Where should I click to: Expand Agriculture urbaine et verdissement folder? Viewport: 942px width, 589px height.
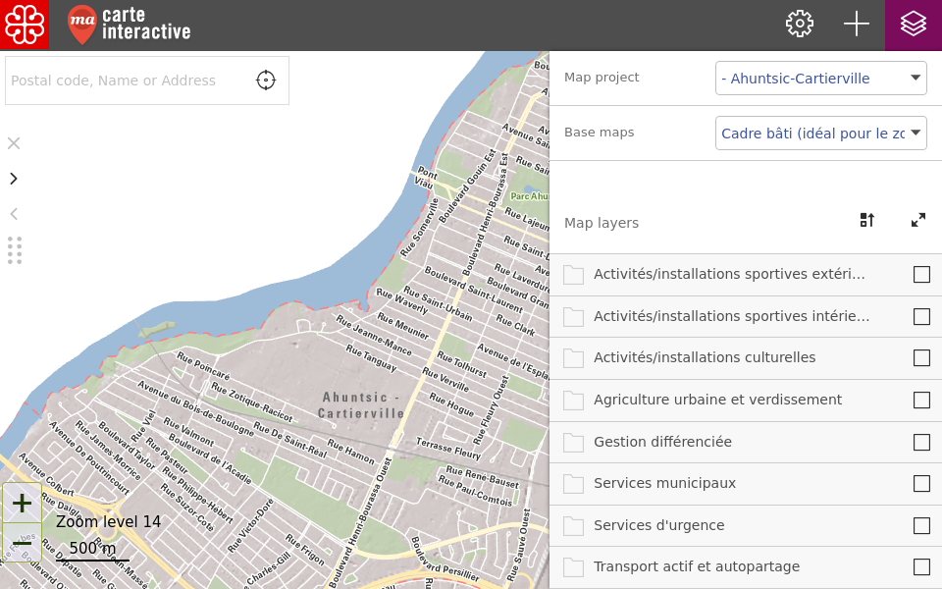coord(573,401)
